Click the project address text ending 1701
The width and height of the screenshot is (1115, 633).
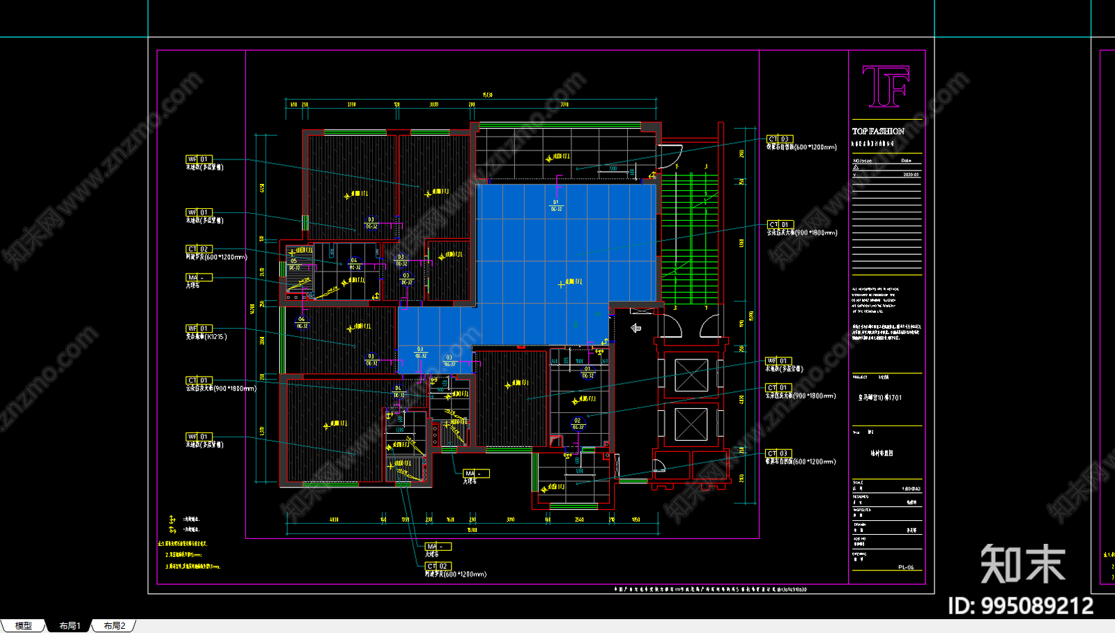click(880, 398)
